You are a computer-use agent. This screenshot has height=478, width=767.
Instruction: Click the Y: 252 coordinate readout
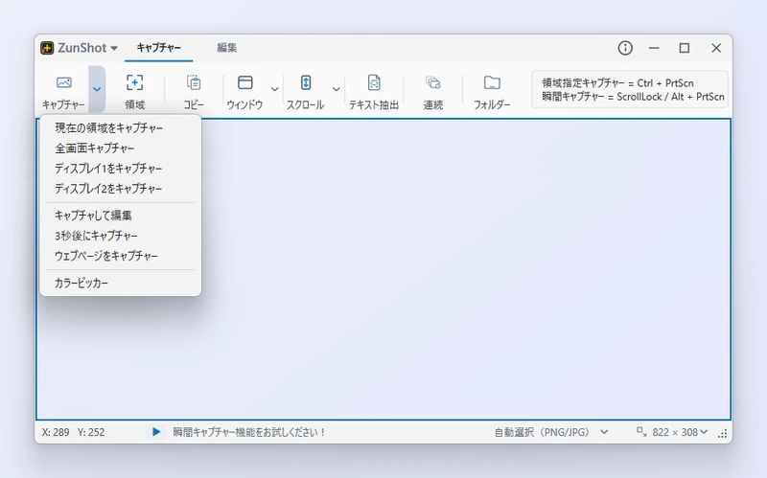click(91, 432)
